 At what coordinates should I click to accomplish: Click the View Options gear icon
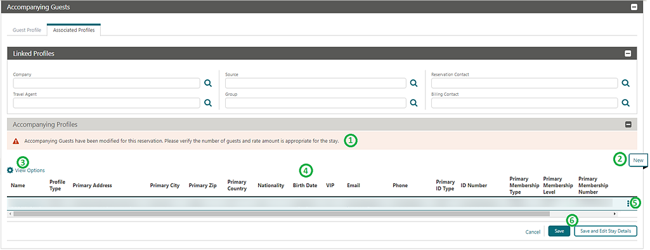tap(10, 171)
